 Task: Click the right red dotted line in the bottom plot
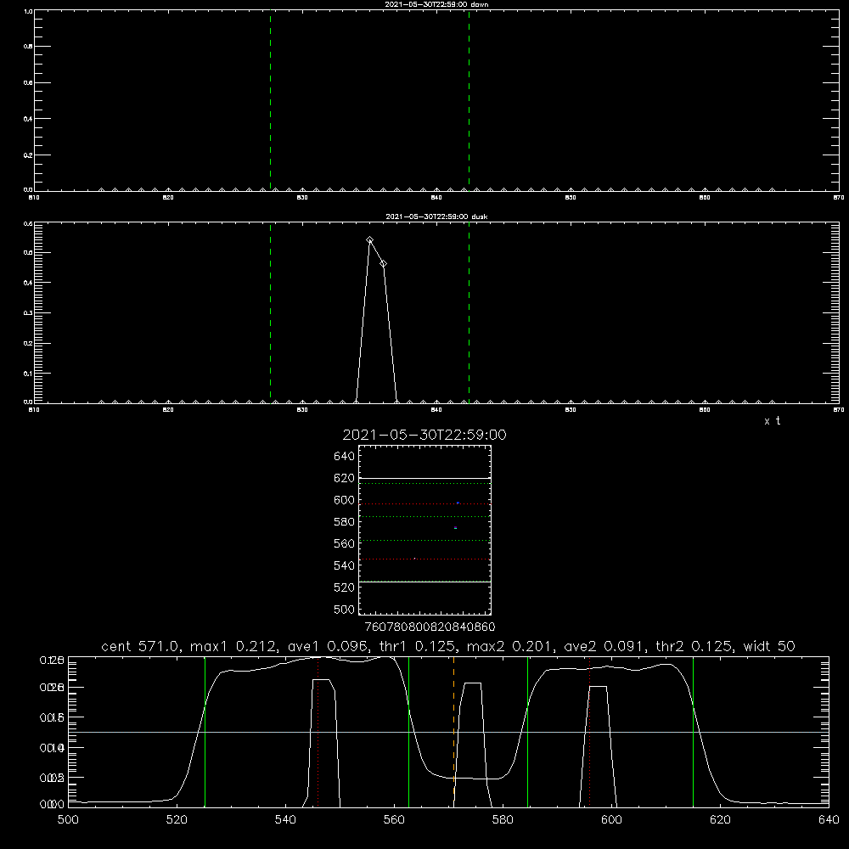[x=590, y=731]
